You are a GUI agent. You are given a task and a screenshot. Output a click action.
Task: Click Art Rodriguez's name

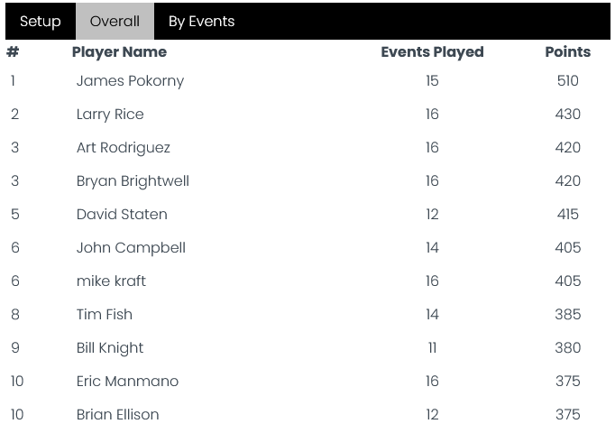pyautogui.click(x=124, y=148)
